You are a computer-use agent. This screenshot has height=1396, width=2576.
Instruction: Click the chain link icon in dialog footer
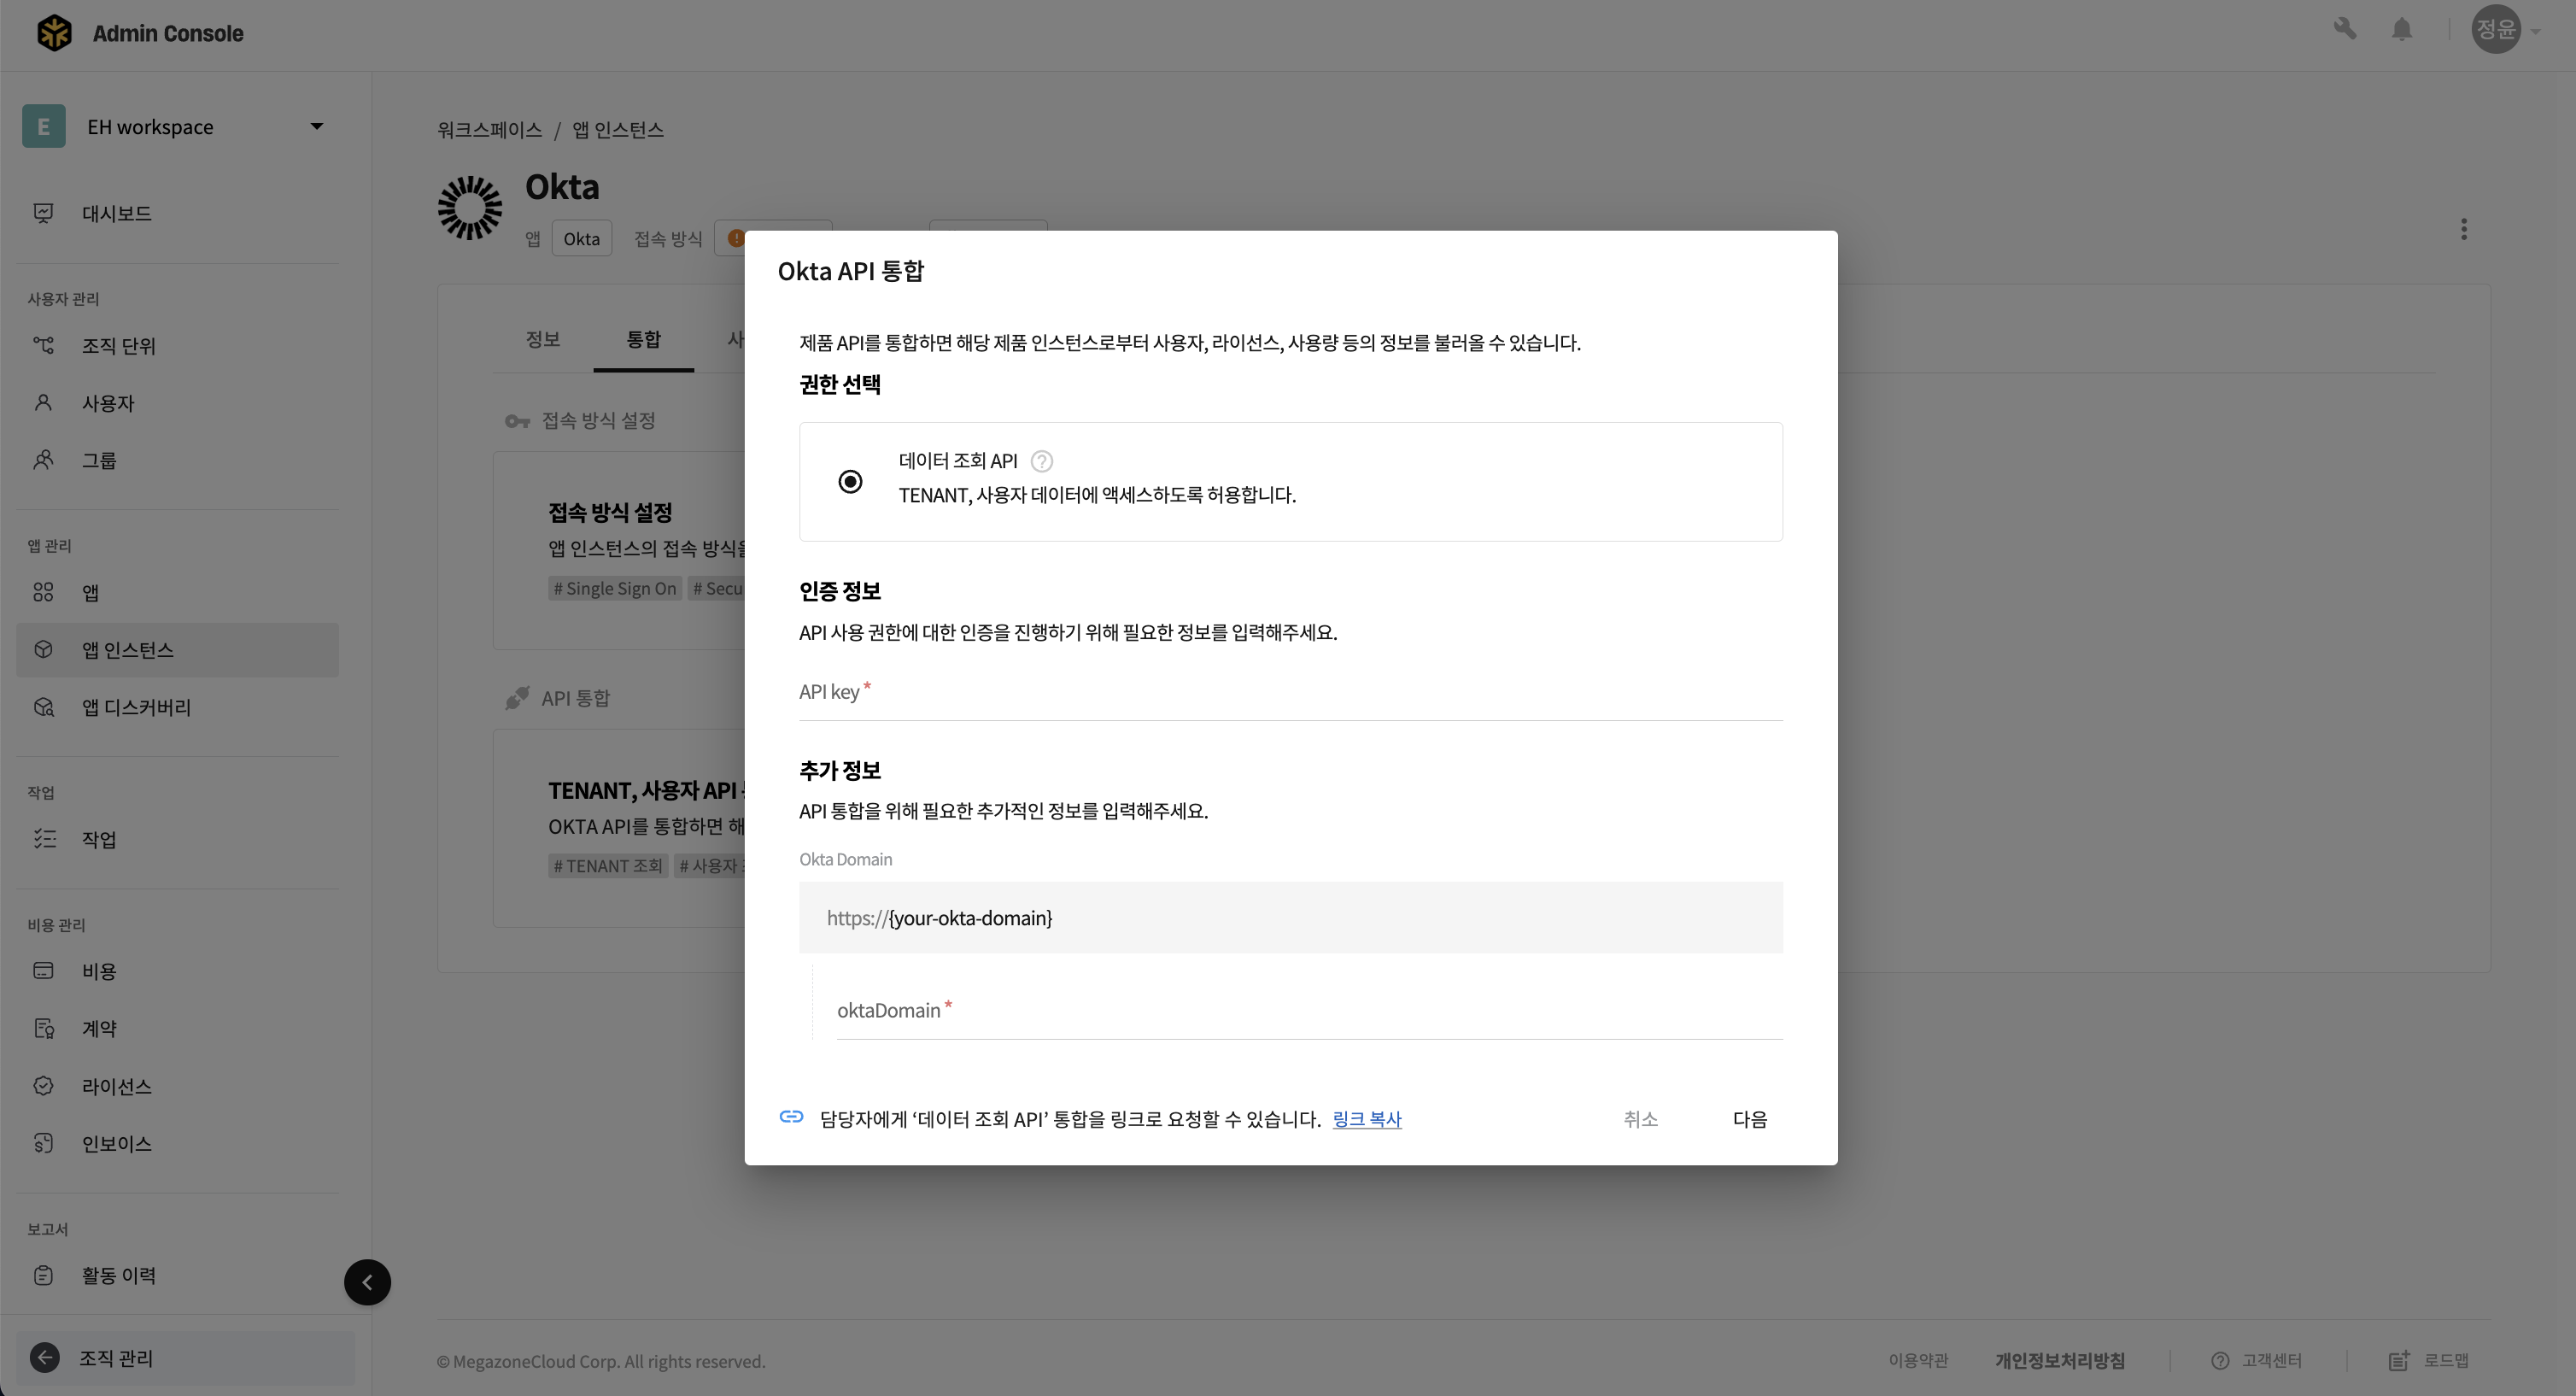click(791, 1117)
